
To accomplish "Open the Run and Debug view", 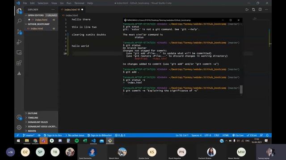I will coord(19,42).
